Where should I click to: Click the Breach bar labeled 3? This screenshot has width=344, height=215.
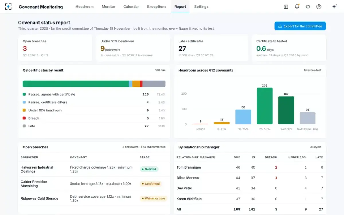[200, 124]
